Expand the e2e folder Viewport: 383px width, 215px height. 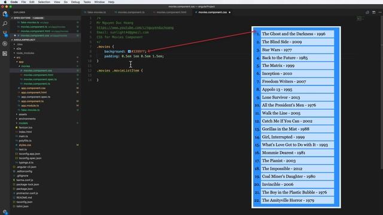pyautogui.click(x=19, y=49)
